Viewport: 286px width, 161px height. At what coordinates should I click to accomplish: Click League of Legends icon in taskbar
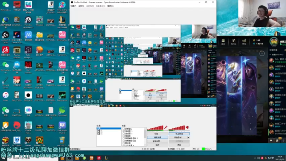tap(106, 158)
